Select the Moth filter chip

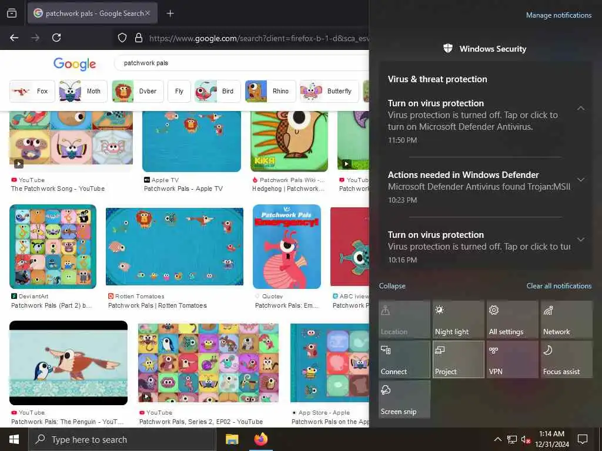click(83, 91)
